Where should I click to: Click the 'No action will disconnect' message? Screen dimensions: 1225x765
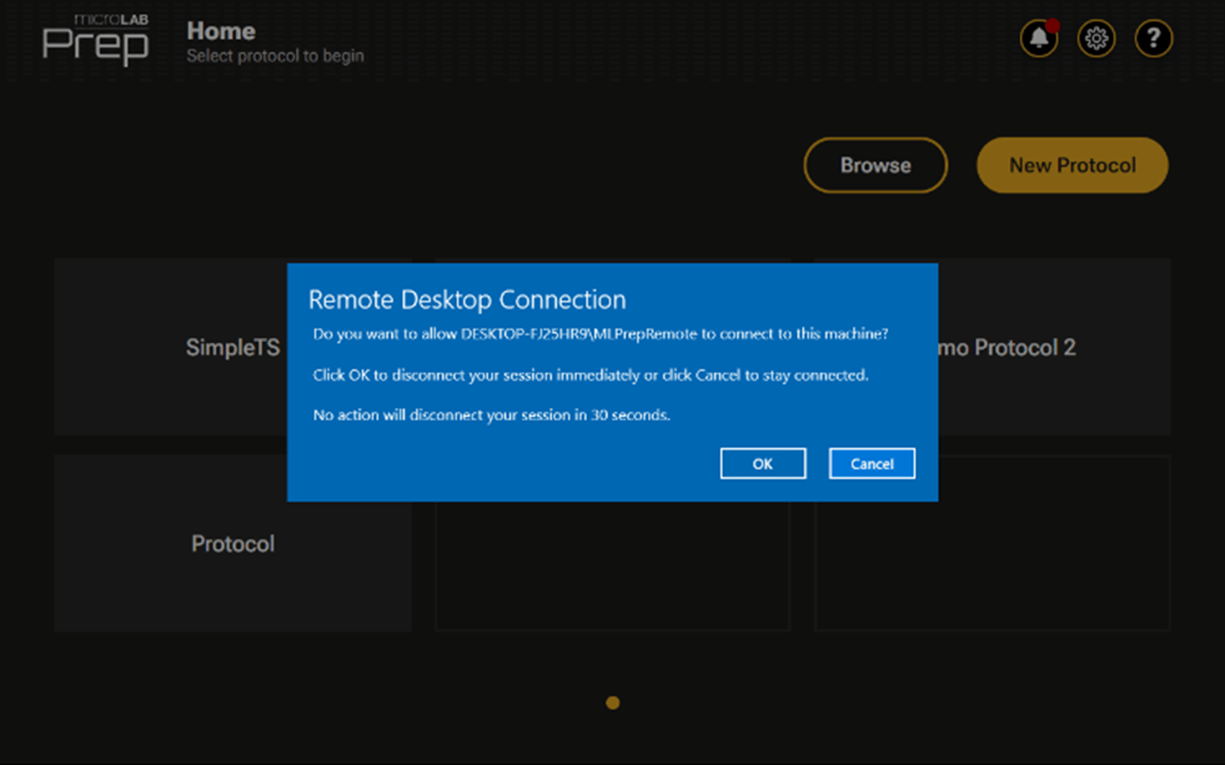(492, 415)
